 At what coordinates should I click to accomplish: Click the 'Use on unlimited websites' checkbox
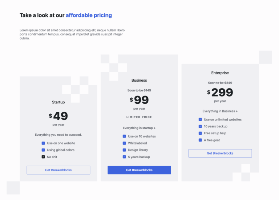200,119
